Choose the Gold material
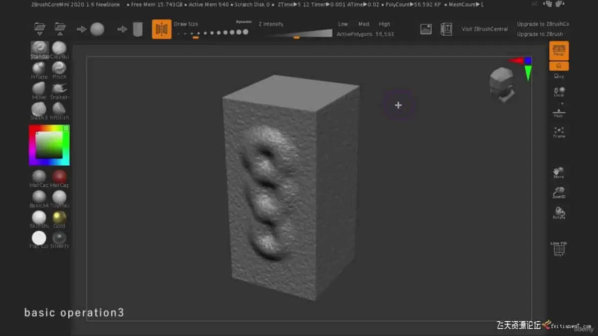This screenshot has height=336, width=598. (59, 220)
